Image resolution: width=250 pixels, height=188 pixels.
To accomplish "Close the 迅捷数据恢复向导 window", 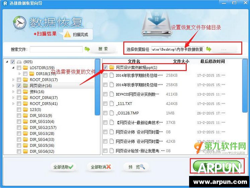I will (x=246, y=3).
